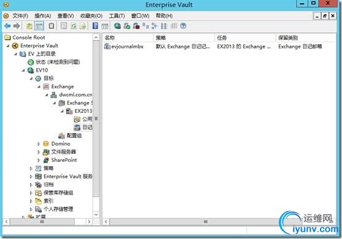The height and width of the screenshot is (239, 342).
Task: Click the Forward arrow in the toolbar
Action: (x=17, y=26)
